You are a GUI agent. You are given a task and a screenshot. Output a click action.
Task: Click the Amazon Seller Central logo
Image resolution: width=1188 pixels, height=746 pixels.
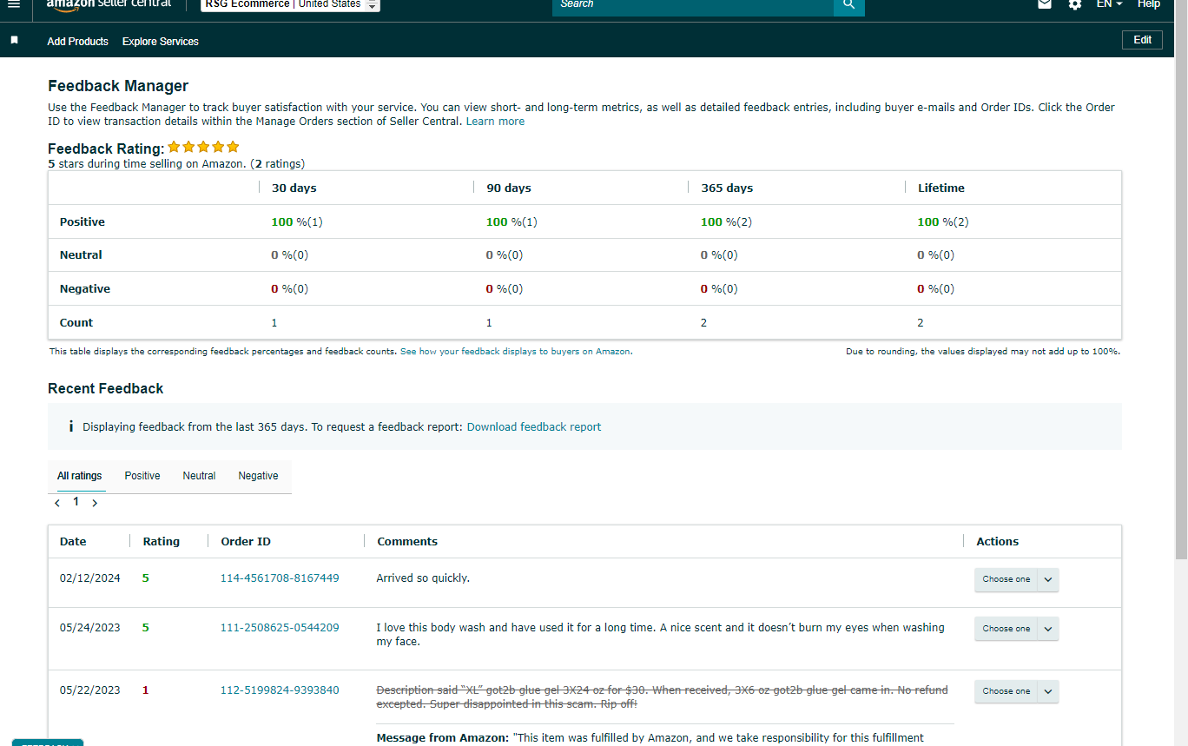[109, 3]
